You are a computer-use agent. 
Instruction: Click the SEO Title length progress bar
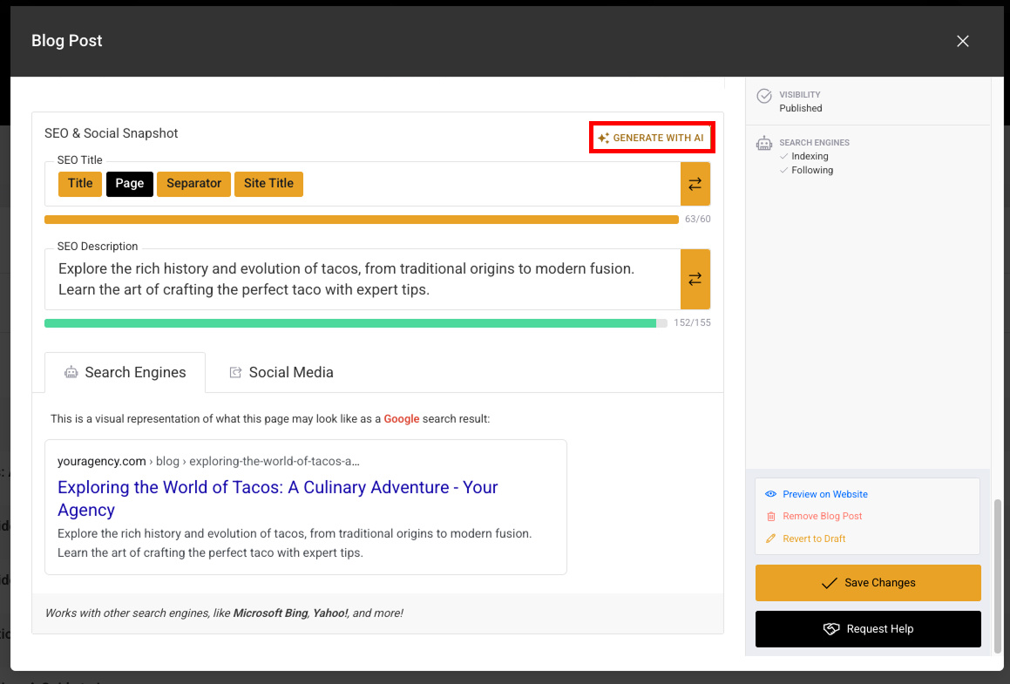click(362, 220)
